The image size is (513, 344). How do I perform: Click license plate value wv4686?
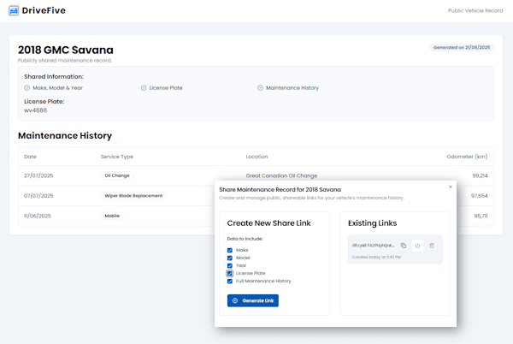[x=35, y=110]
